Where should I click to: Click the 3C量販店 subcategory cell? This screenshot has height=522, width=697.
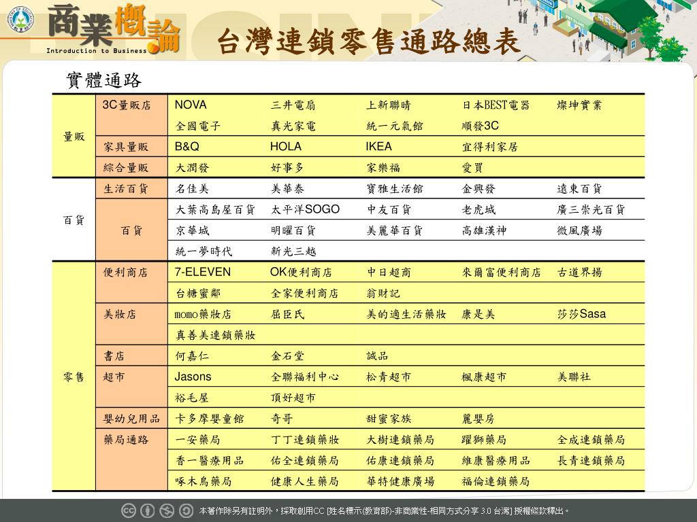click(131, 116)
